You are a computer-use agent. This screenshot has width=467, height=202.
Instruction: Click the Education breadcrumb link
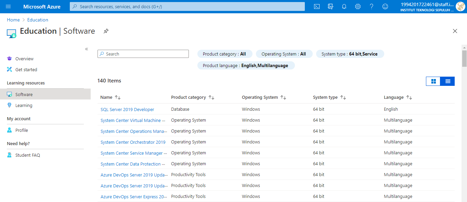38,20
